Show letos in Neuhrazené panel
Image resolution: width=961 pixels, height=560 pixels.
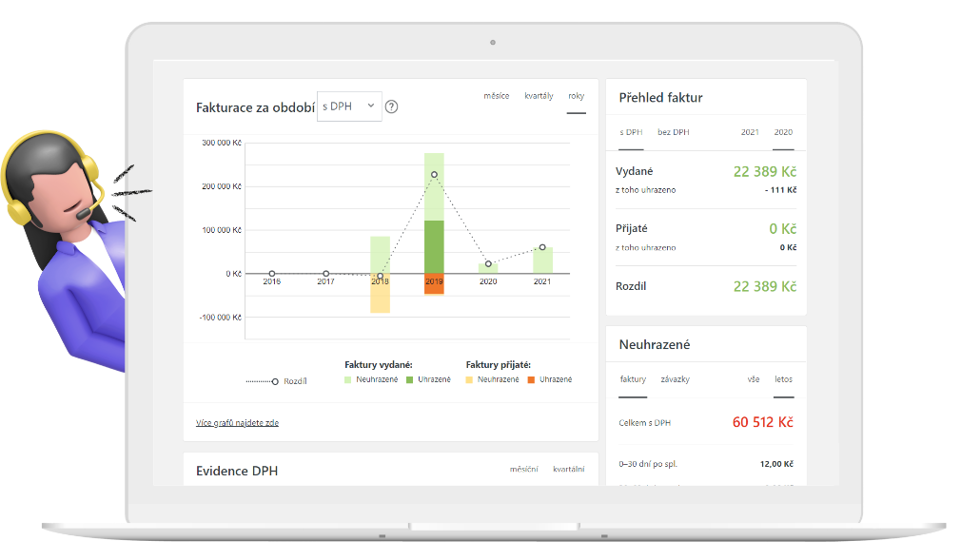(x=783, y=379)
